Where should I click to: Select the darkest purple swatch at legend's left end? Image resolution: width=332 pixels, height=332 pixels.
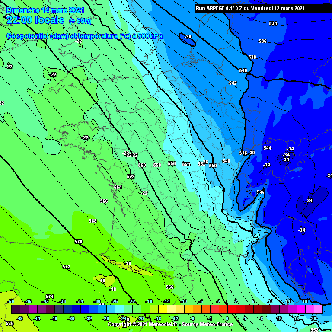point(16,309)
